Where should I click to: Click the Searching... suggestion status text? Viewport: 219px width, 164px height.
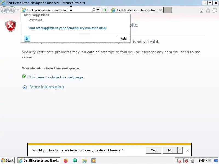pos(36,20)
